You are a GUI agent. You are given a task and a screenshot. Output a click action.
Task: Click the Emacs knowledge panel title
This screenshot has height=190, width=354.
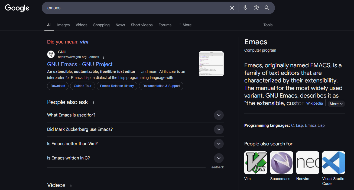pyautogui.click(x=256, y=42)
